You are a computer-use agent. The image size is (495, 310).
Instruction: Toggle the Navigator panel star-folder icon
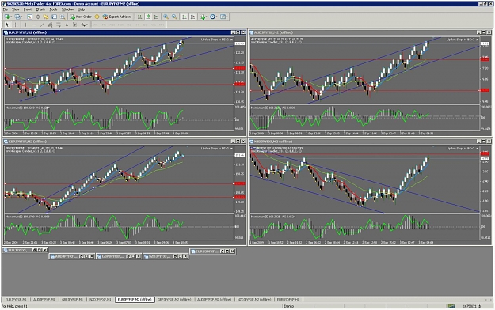tap(46, 17)
